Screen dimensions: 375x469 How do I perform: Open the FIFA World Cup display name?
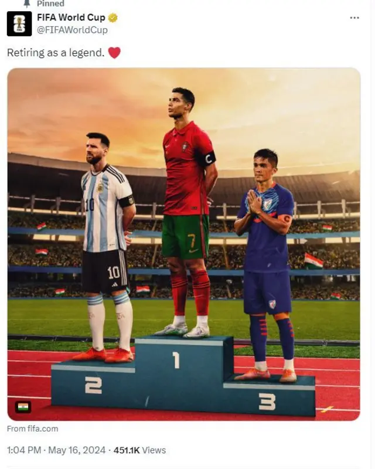[71, 18]
